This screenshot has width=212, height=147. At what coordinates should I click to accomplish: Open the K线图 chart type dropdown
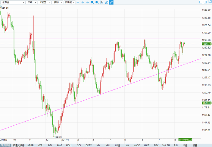(44, 2)
